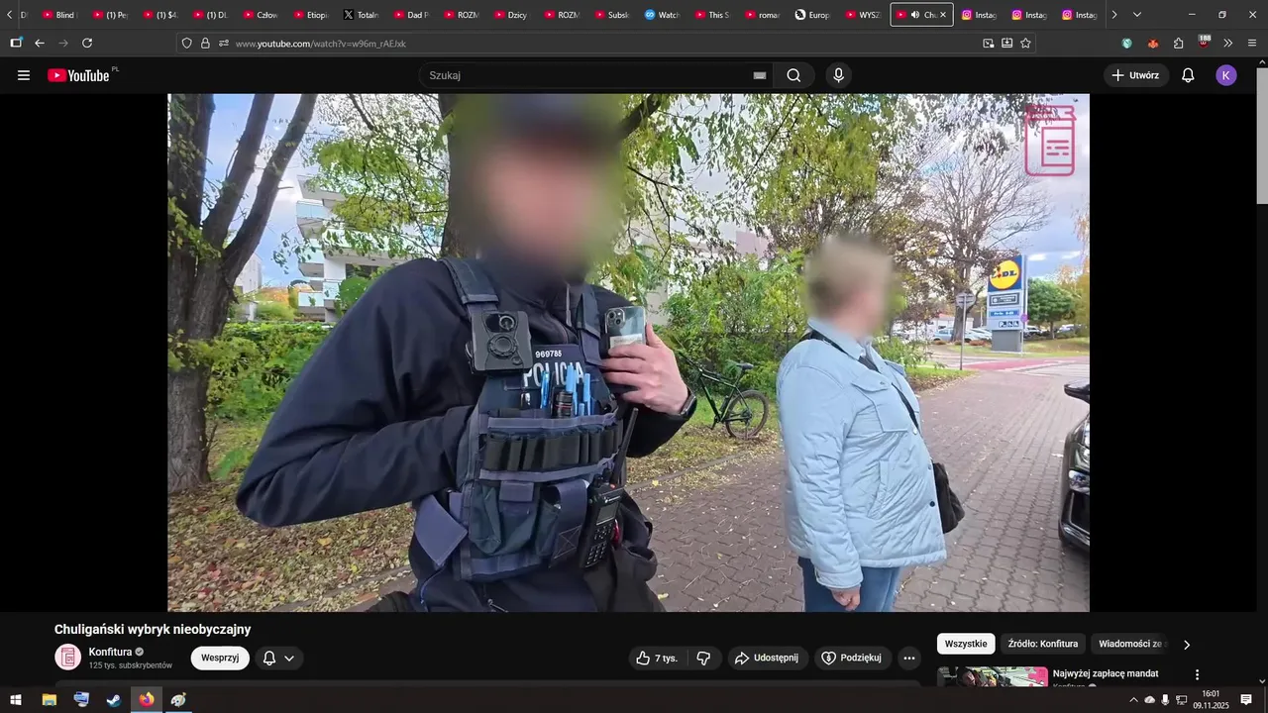Dislike the video
This screenshot has width=1268, height=713.
pos(703,658)
